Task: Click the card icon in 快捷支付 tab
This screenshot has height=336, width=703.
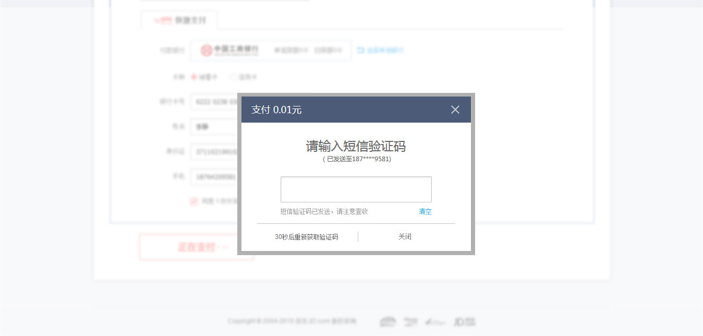Action: (165, 21)
